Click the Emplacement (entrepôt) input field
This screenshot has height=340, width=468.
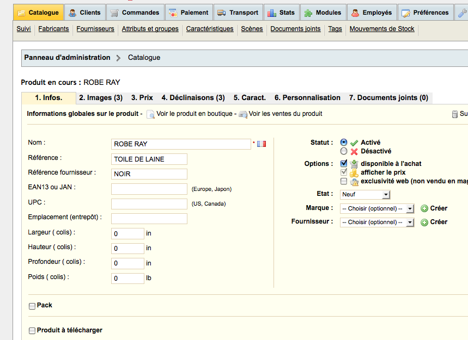click(149, 219)
